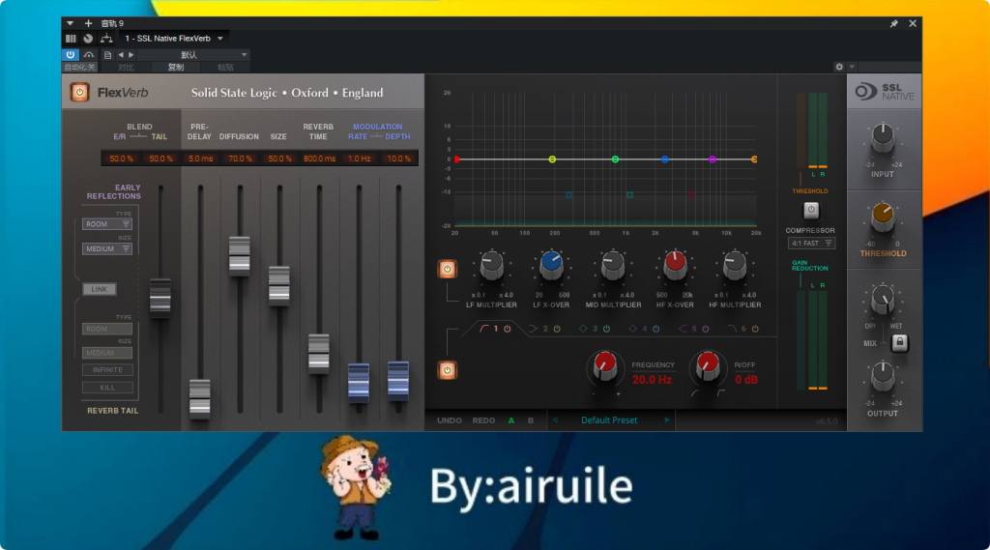990x550 pixels.
Task: Toggle the multiband multiplier section power button
Action: click(447, 269)
